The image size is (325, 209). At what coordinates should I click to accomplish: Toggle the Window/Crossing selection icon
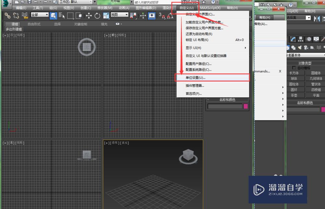coord(79,16)
